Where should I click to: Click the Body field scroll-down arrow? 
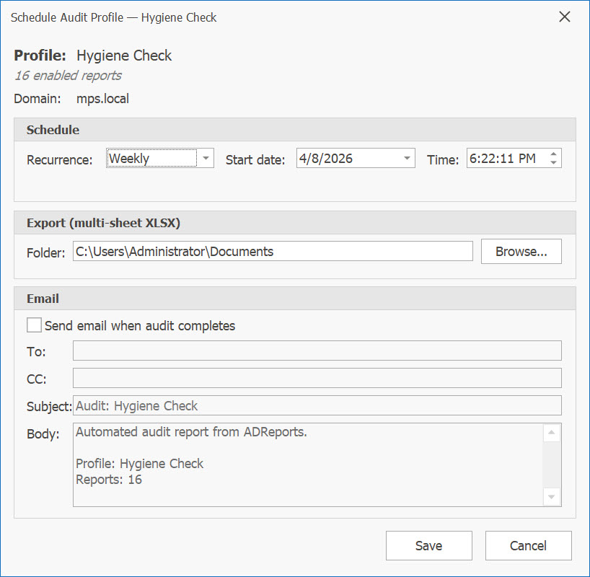552,498
